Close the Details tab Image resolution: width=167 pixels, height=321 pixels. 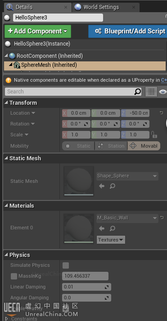pyautogui.click(x=66, y=7)
